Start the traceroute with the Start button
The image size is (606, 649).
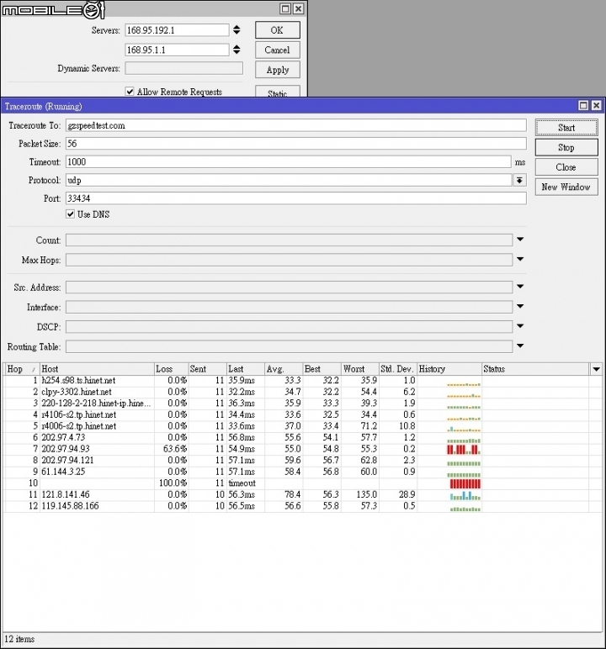[566, 128]
